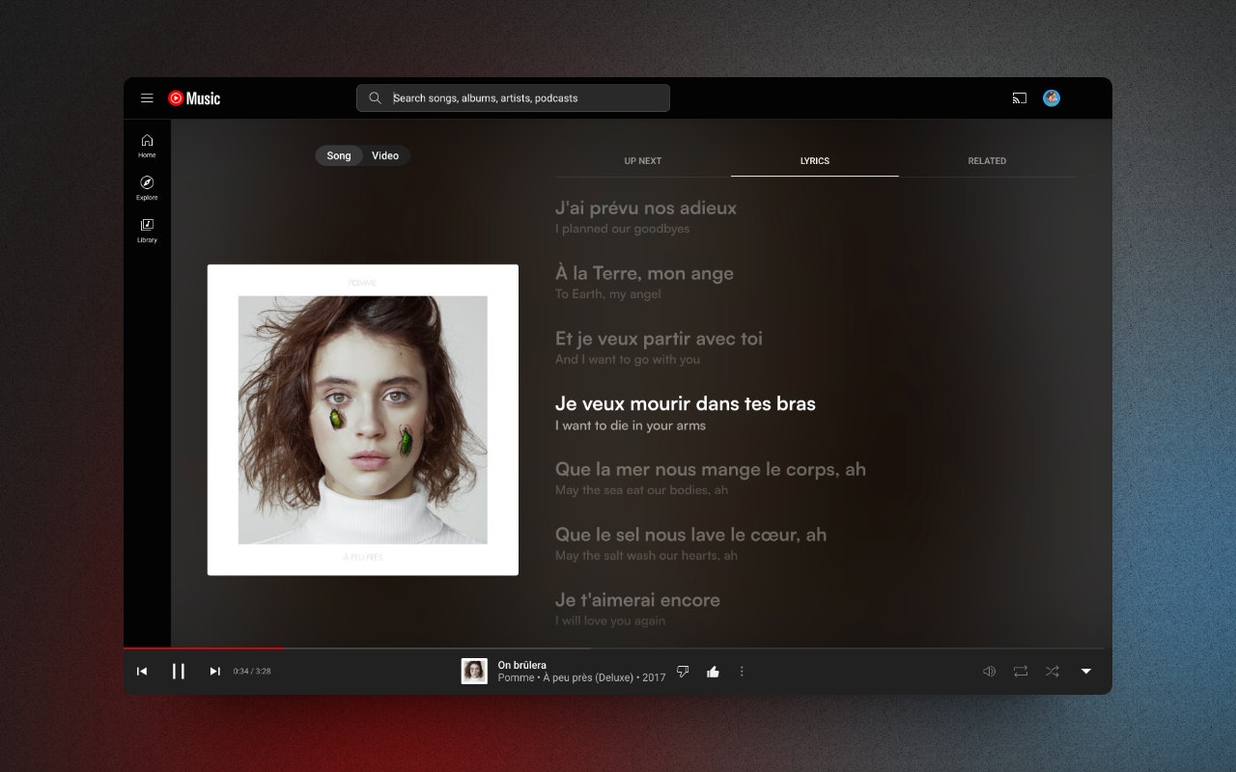Jump to lyric "J'ai prévu nos adieux"
The width and height of the screenshot is (1236, 772).
646,207
